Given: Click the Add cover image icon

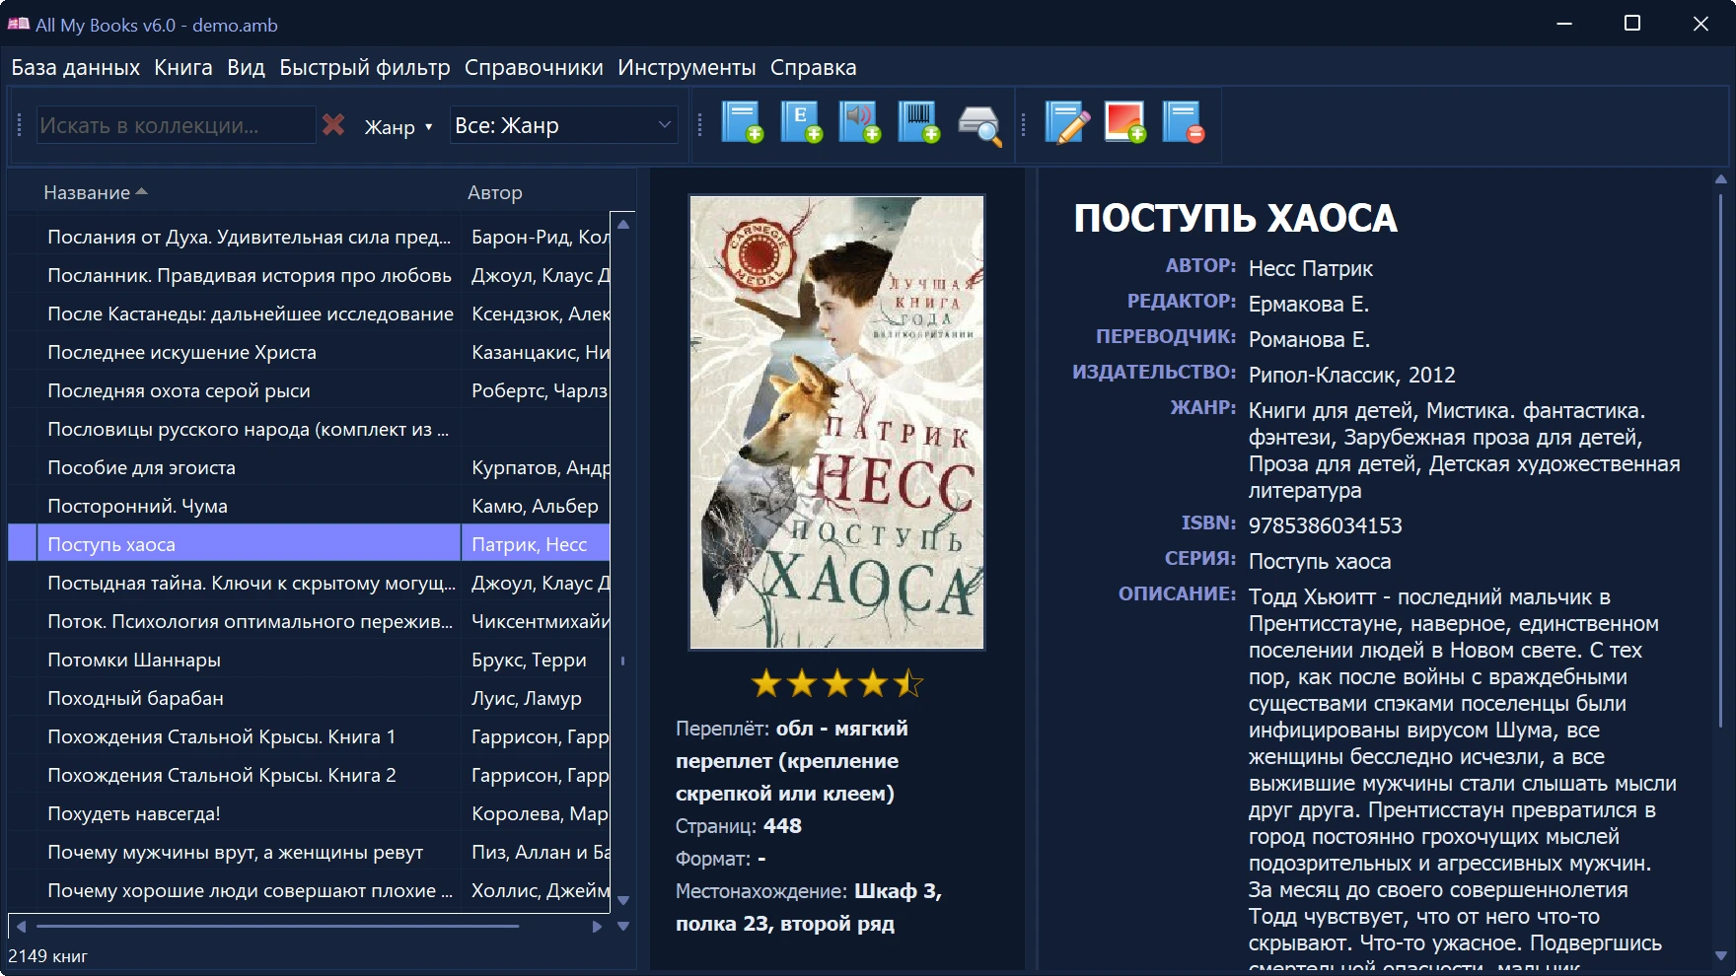Looking at the screenshot, I should (x=1125, y=124).
